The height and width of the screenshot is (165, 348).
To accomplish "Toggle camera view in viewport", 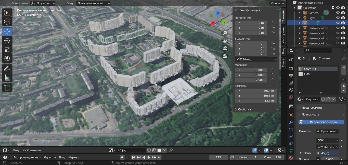I will tap(225, 48).
